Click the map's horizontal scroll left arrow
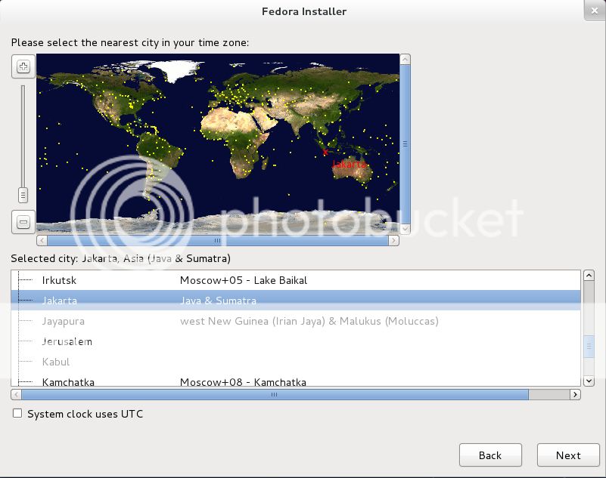Screen dimensions: 606x478 click(x=42, y=240)
